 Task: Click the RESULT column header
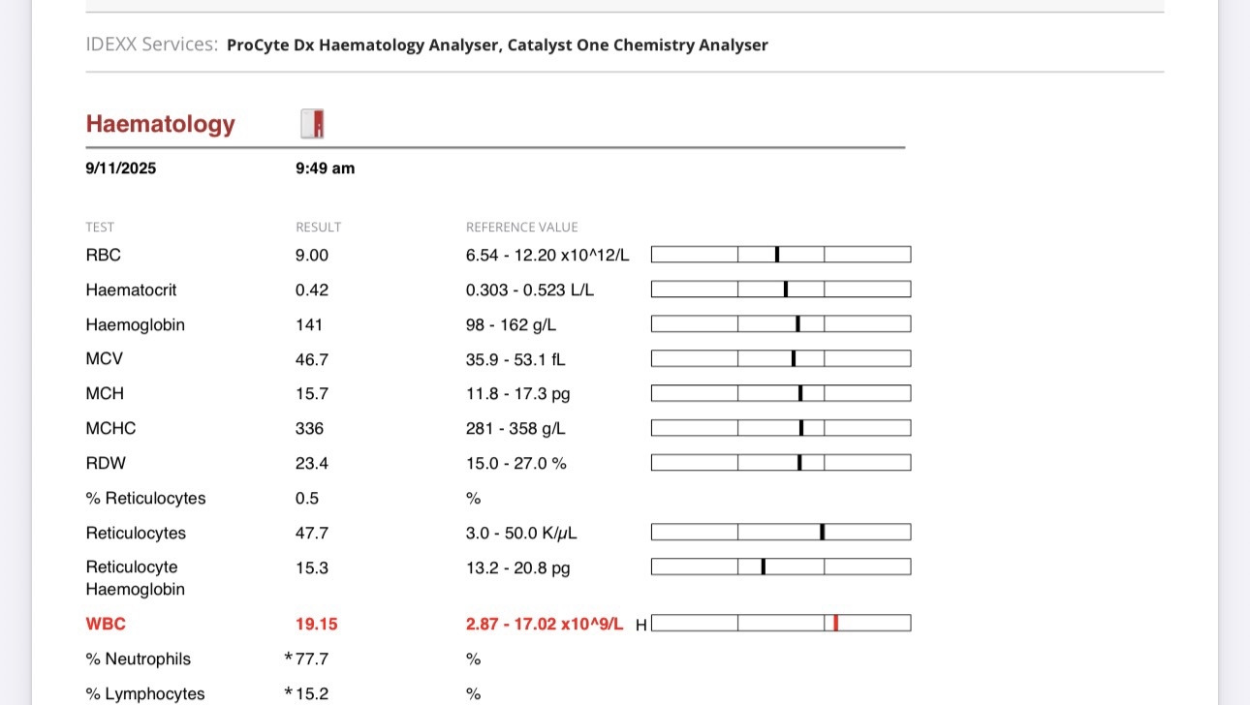point(318,228)
